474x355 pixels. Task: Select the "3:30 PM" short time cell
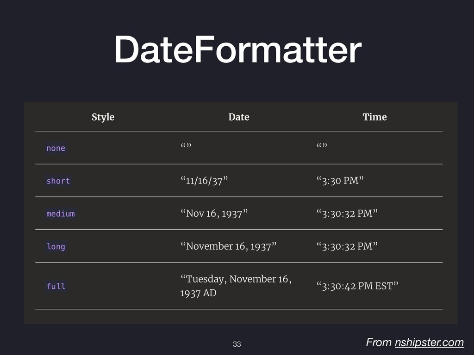point(340,181)
